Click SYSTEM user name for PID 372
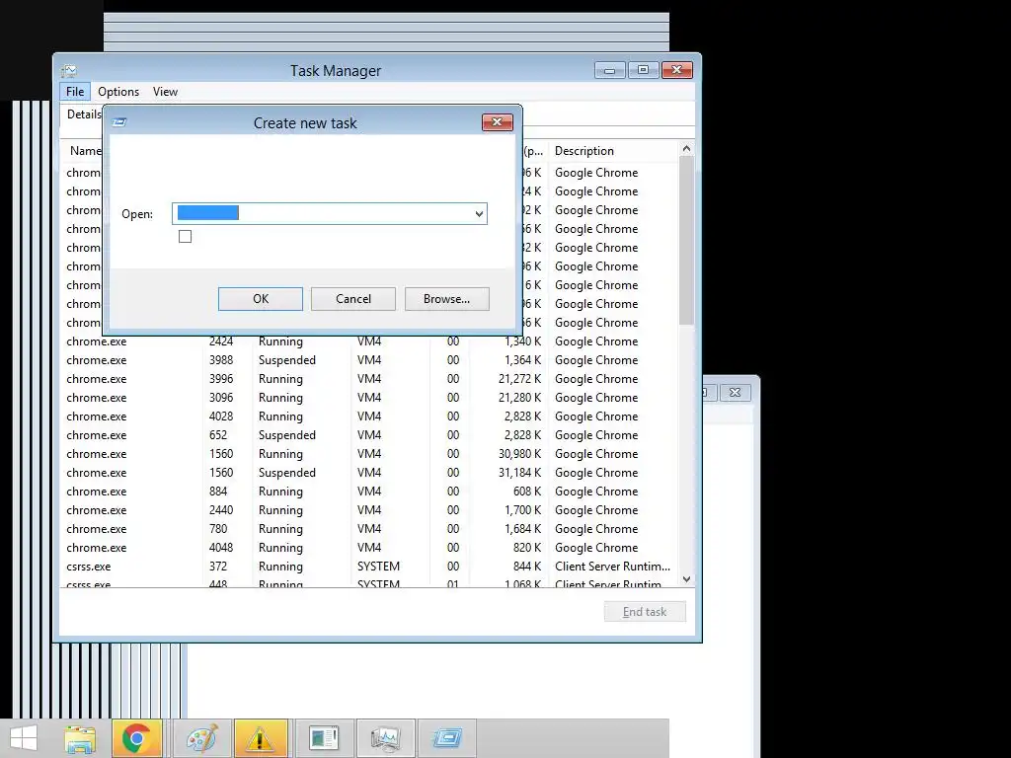This screenshot has height=758, width=1011. (378, 566)
